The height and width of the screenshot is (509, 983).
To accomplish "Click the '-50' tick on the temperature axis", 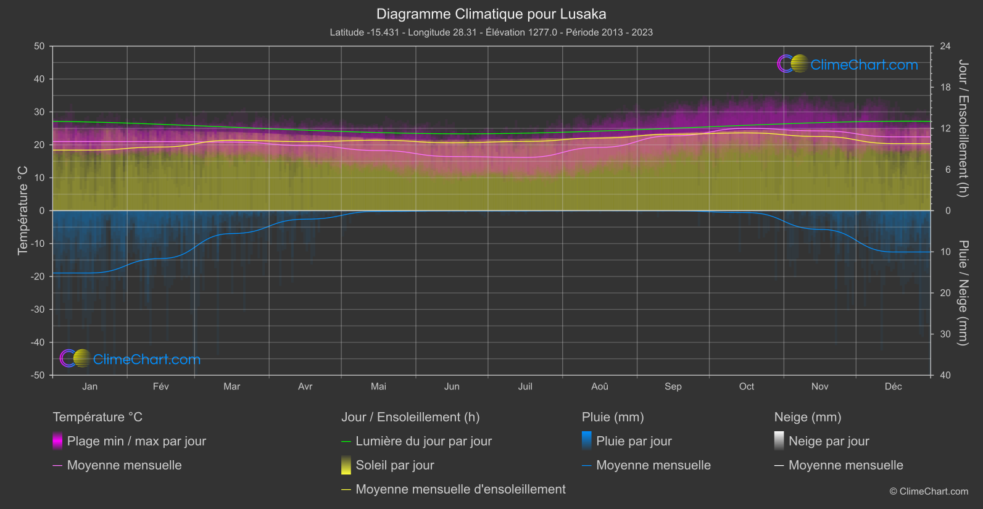I will [38, 375].
